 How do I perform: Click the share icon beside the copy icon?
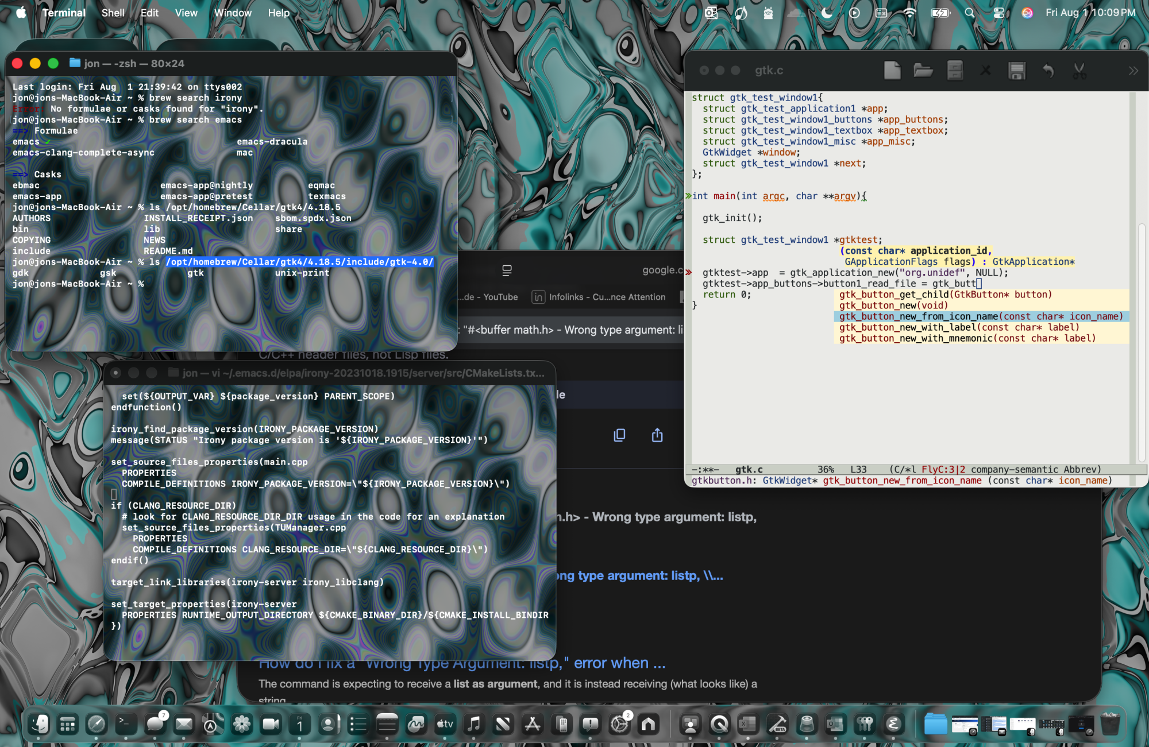(657, 435)
